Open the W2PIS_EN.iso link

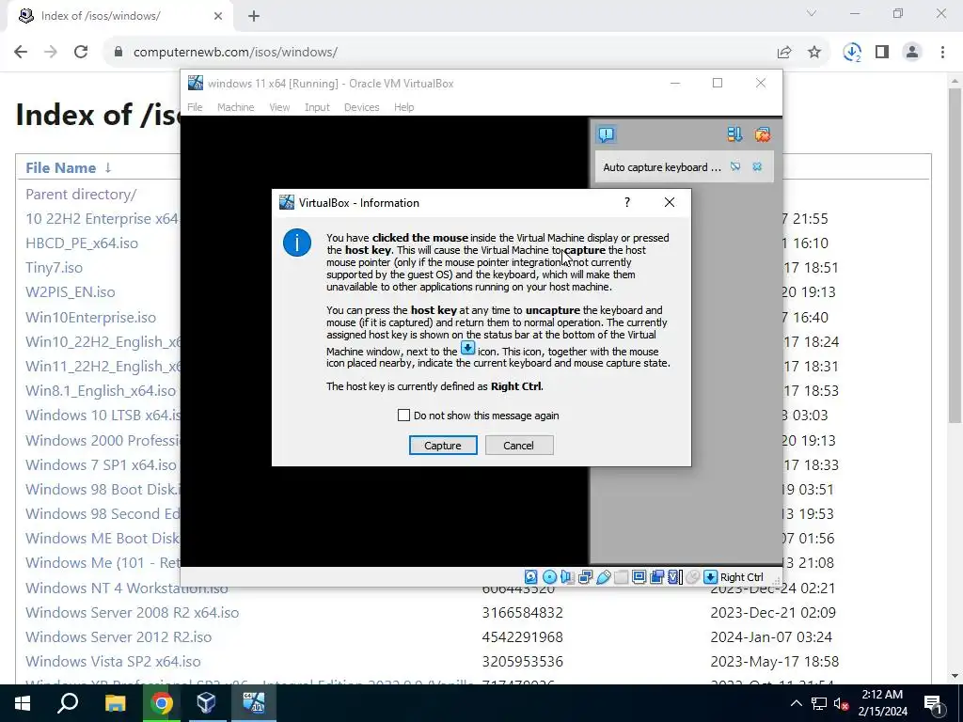tap(70, 292)
